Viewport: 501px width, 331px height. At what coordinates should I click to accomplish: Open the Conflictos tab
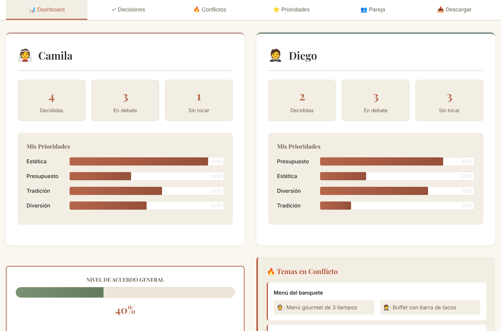(210, 10)
